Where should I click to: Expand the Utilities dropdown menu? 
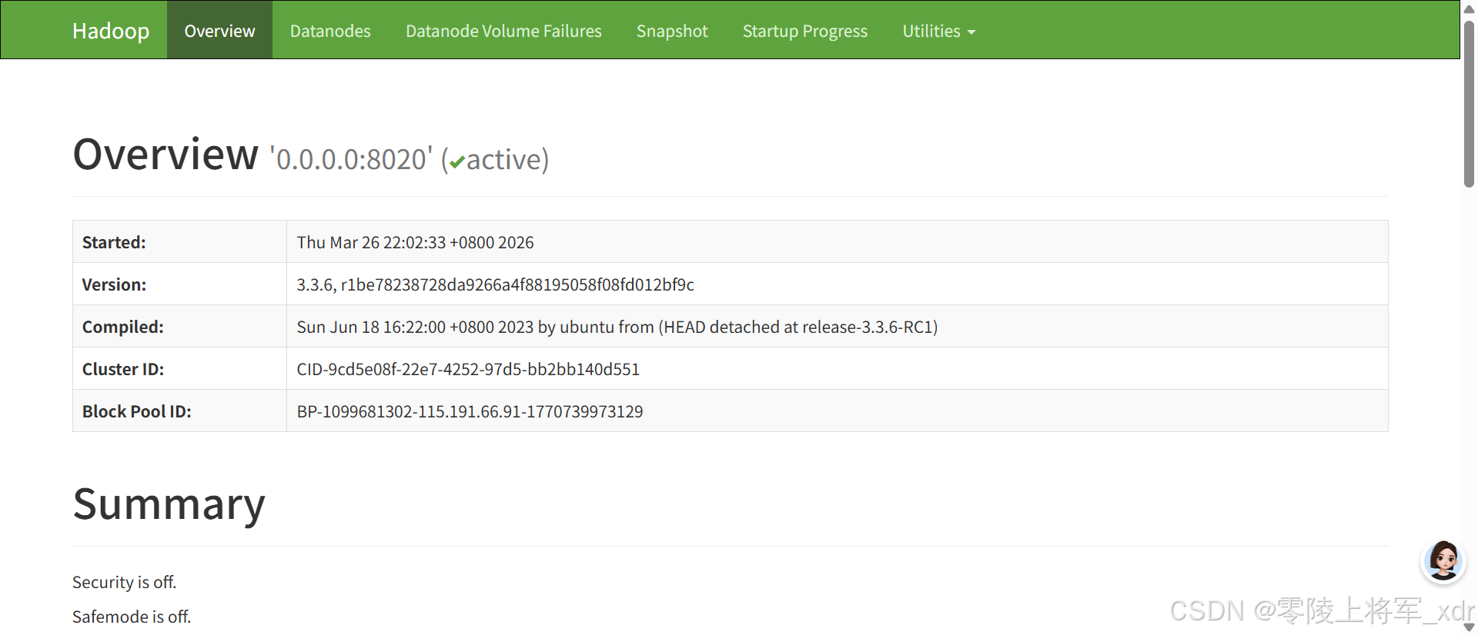click(938, 31)
